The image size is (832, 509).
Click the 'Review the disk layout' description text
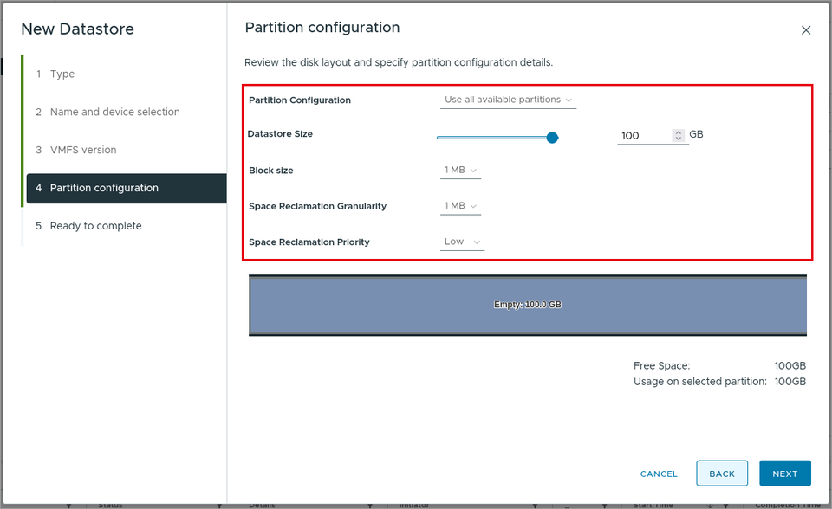click(x=399, y=62)
